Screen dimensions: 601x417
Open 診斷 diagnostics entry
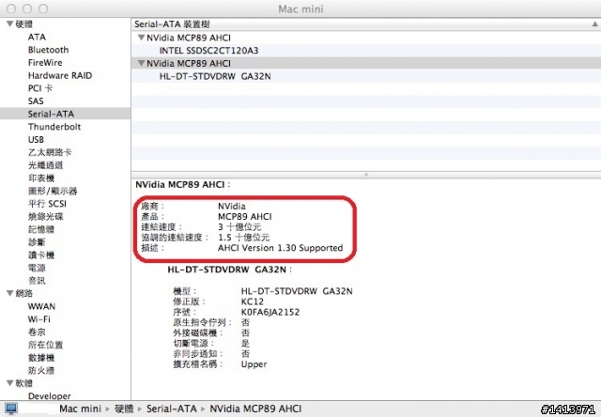point(37,242)
